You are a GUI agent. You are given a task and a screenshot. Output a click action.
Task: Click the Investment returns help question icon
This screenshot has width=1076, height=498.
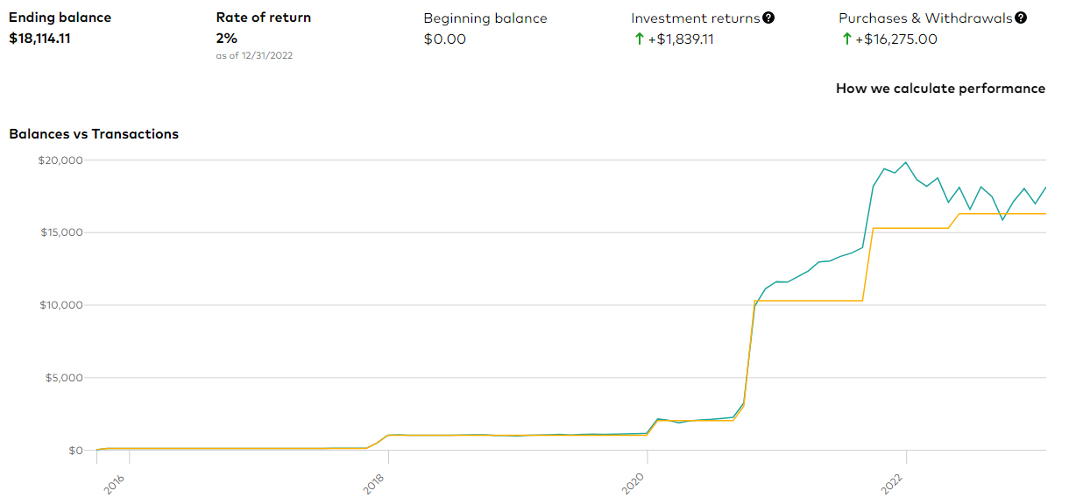coord(768,18)
